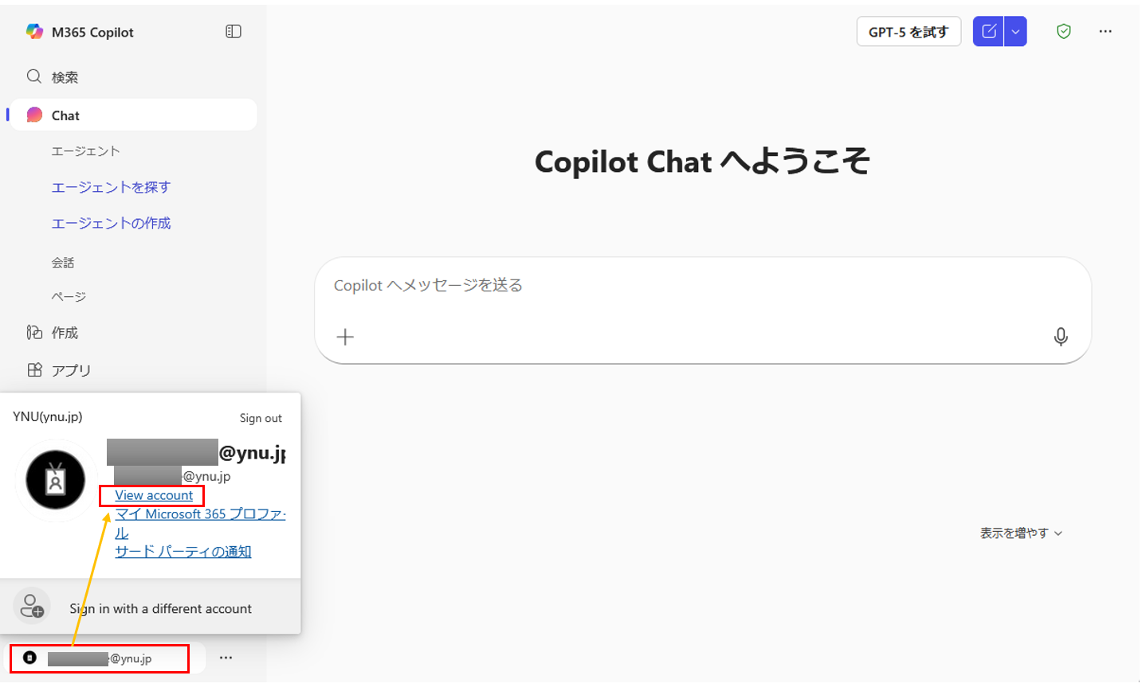Screen dimensions: 1146x695
Task: Click Sign out in the account popup
Action: coord(261,417)
